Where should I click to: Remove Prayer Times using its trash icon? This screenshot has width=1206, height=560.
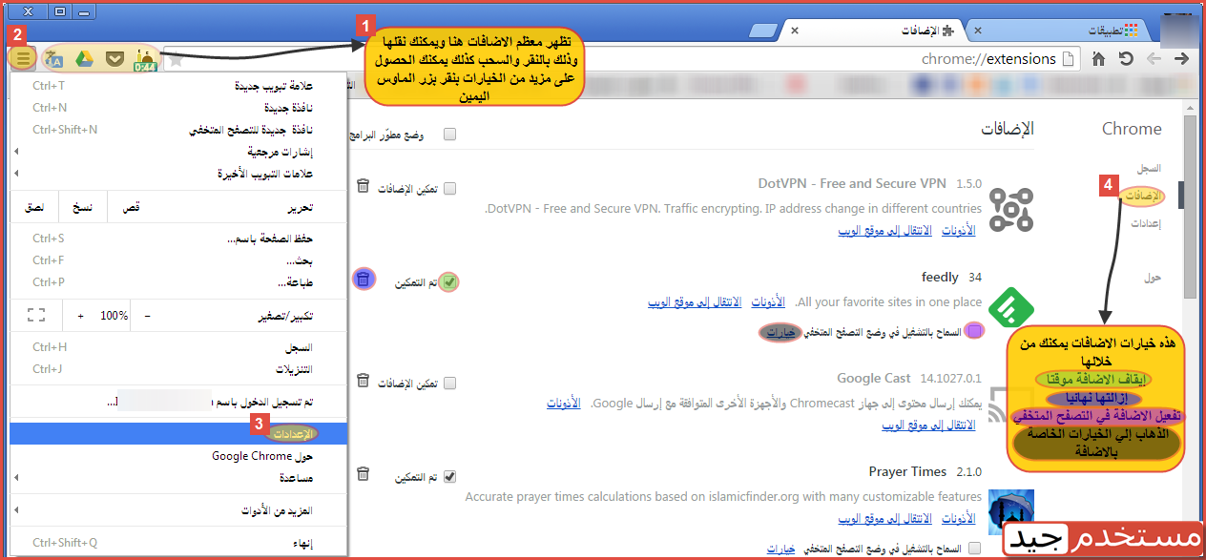tap(363, 474)
